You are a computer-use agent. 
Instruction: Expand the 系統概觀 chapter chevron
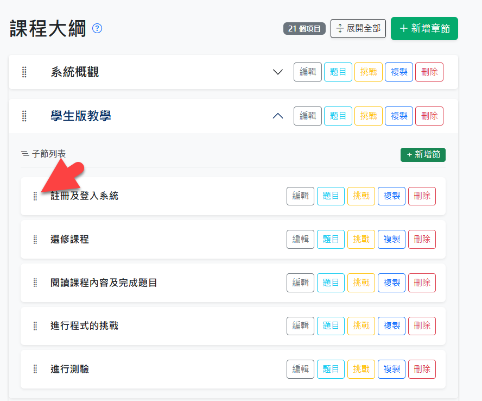click(278, 72)
